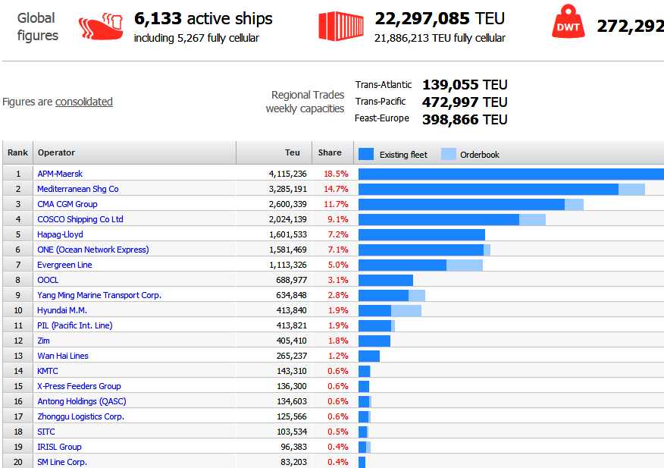Open Evergreen Line operator link
The image size is (664, 468).
tap(64, 265)
